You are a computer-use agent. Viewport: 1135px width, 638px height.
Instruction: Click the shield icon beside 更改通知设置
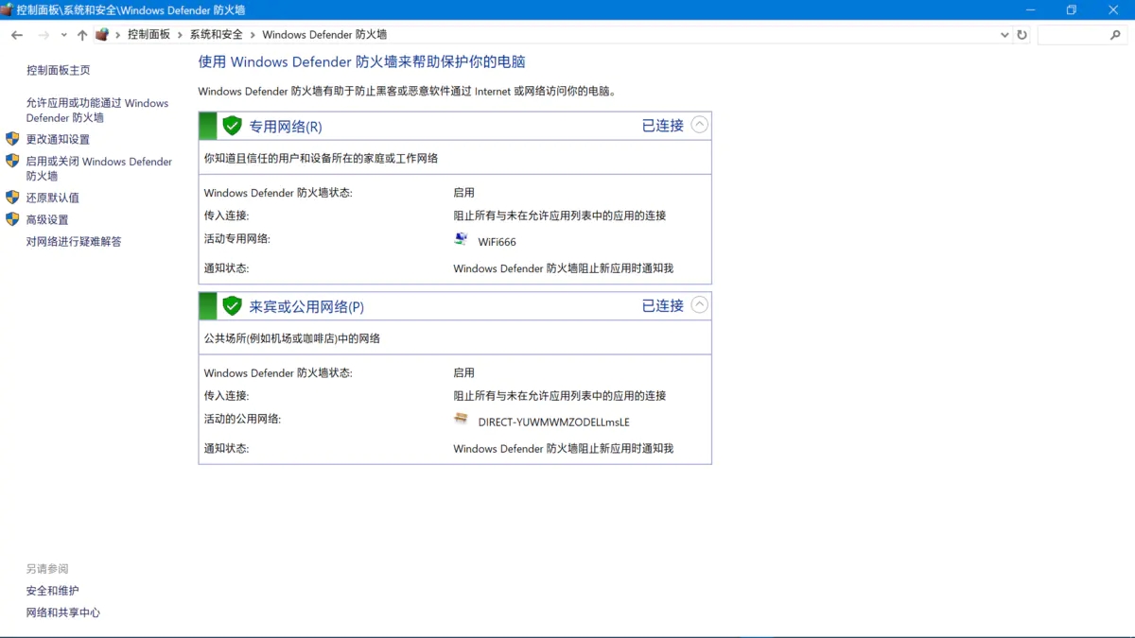[13, 138]
